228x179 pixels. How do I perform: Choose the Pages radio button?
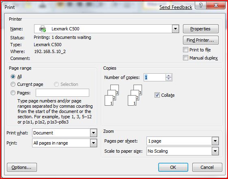click(x=13, y=93)
